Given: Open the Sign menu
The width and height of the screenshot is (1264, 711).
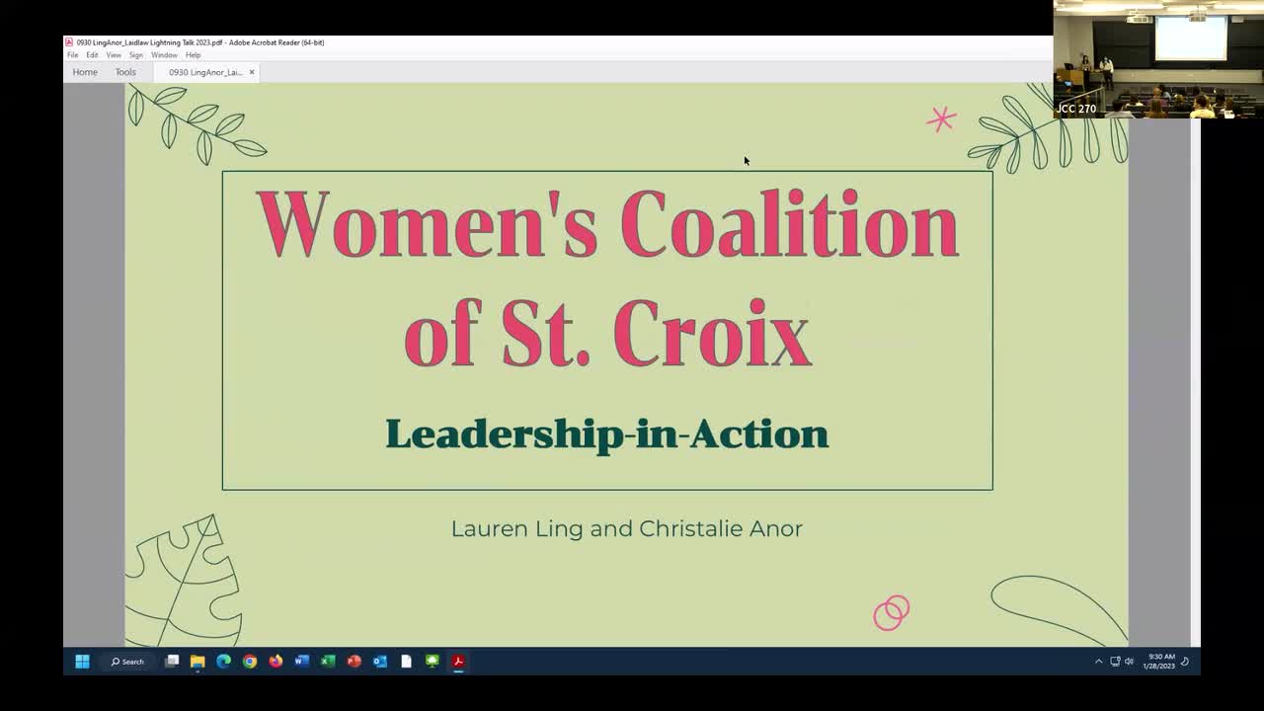Looking at the screenshot, I should 135,55.
